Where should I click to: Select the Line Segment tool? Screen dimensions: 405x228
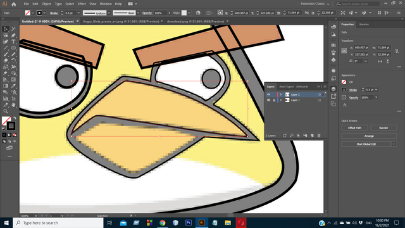(x=6, y=48)
